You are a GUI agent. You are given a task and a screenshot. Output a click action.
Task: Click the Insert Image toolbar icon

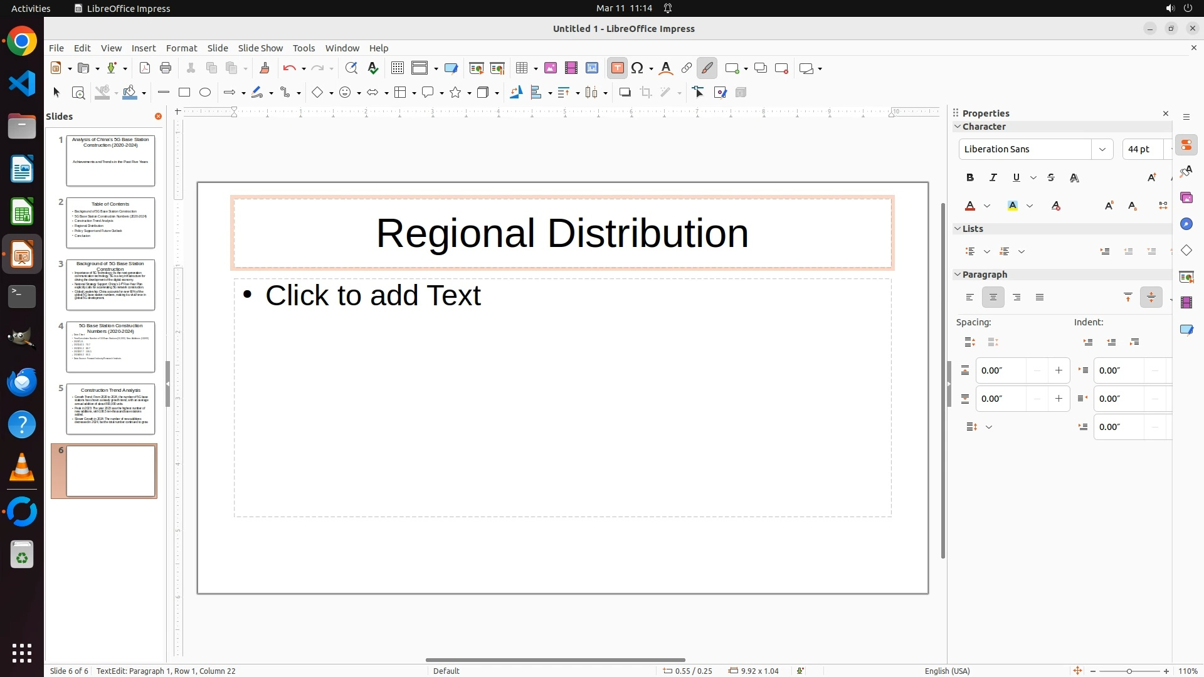click(551, 68)
